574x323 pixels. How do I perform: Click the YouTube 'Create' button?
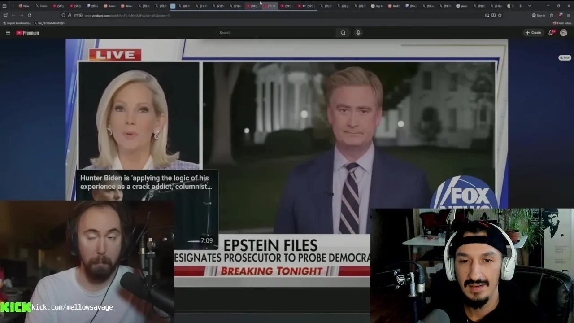(x=533, y=32)
